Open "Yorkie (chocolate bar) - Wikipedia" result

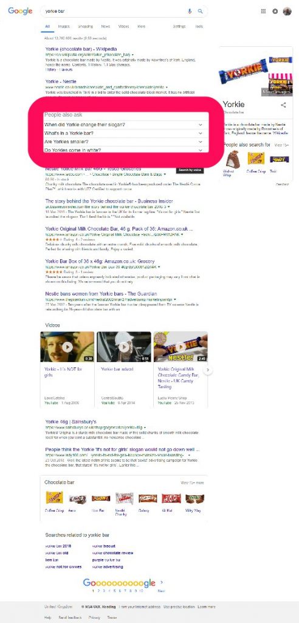point(81,49)
